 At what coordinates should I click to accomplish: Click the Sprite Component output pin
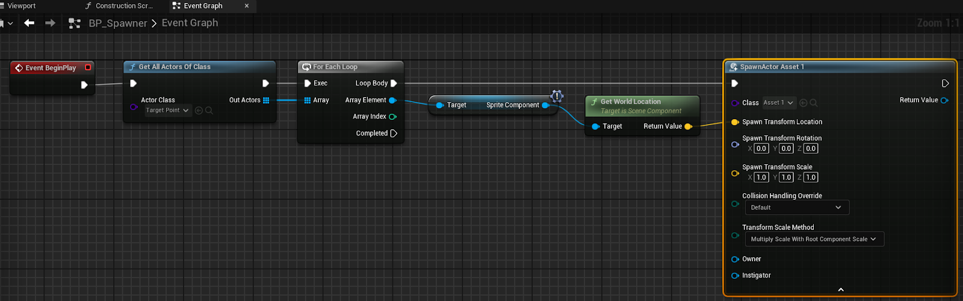[x=546, y=105]
